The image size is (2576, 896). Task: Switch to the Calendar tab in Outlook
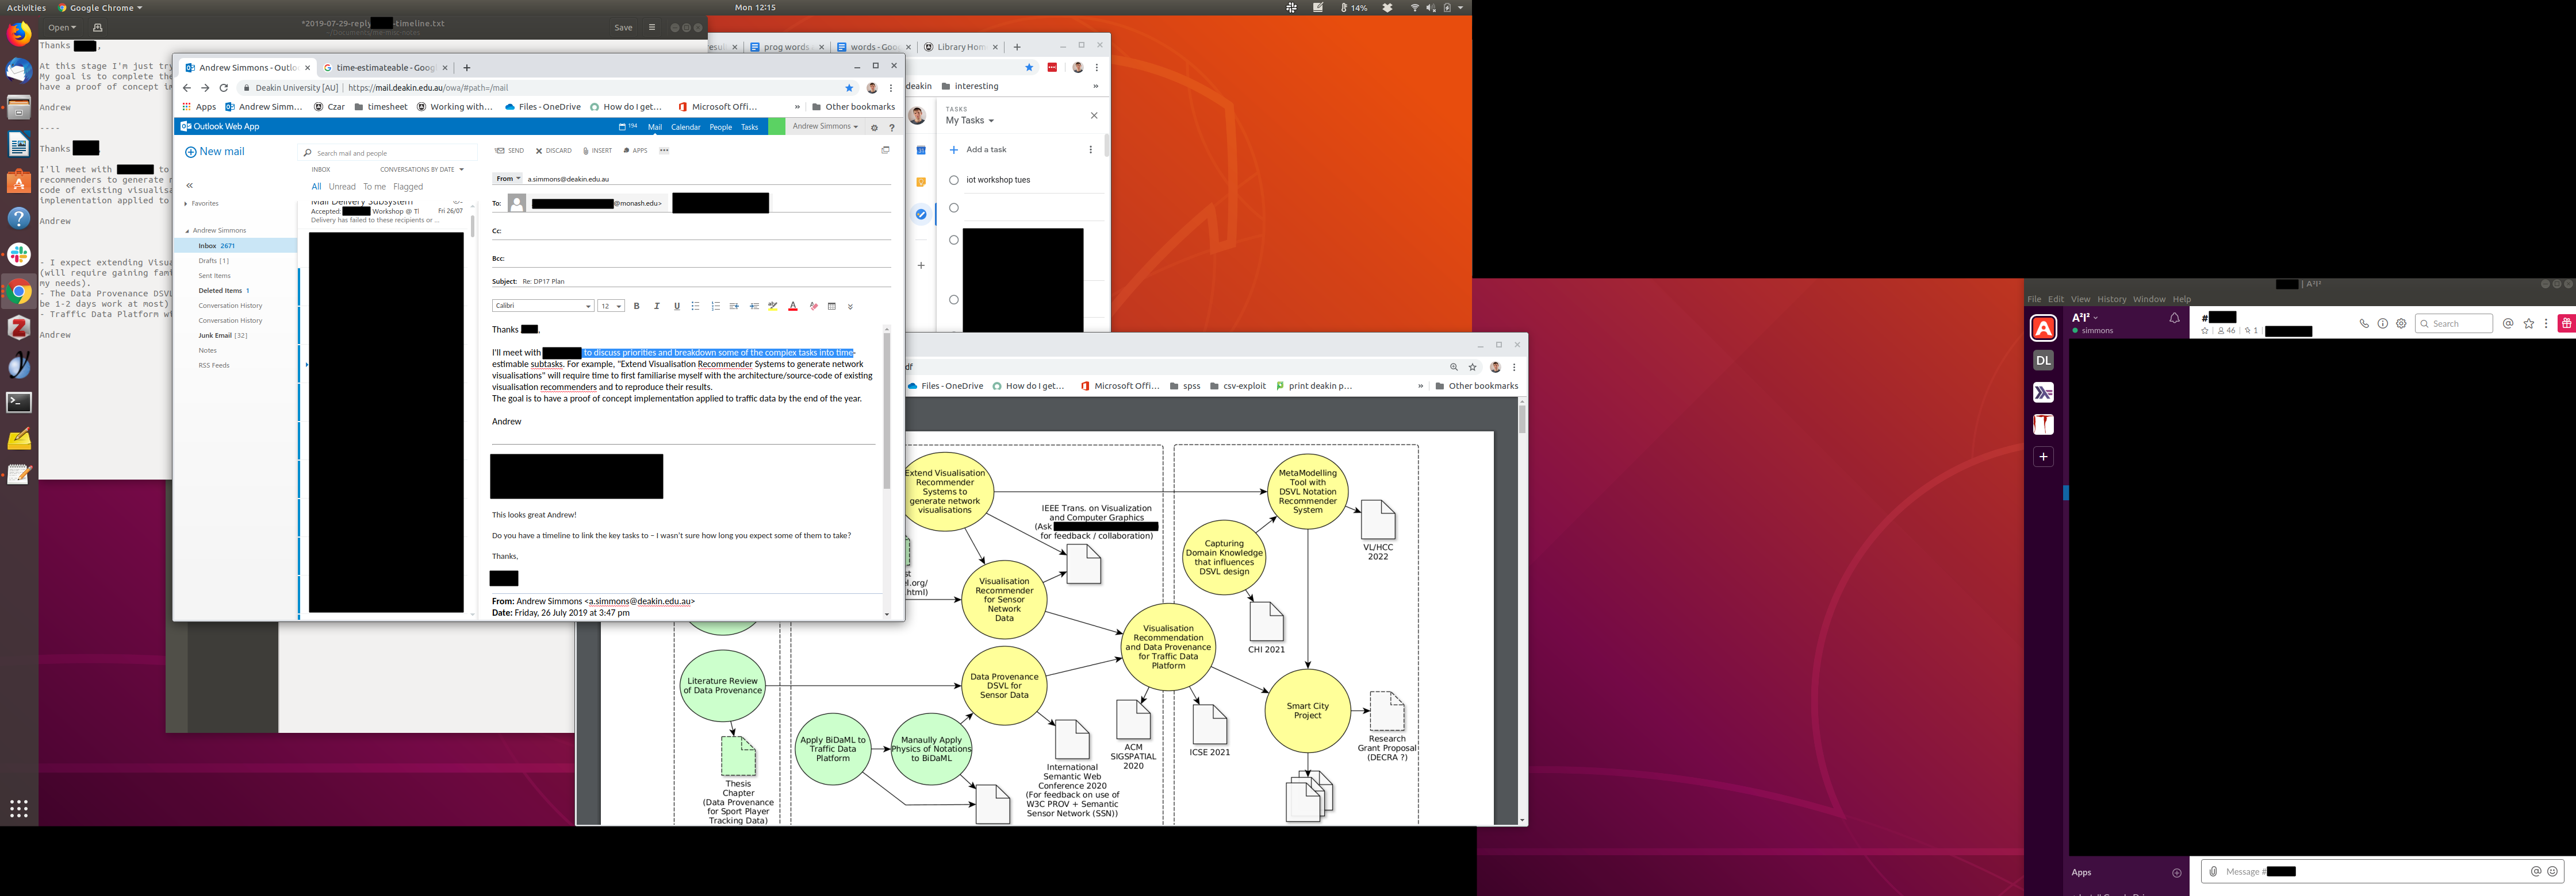point(685,127)
